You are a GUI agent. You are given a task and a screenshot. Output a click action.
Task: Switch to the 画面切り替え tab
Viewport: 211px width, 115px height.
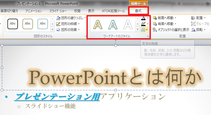pyautogui.click(x=9, y=11)
